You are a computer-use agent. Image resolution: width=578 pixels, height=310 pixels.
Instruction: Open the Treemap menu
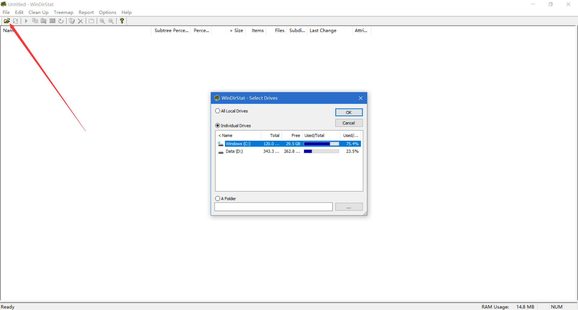(64, 12)
